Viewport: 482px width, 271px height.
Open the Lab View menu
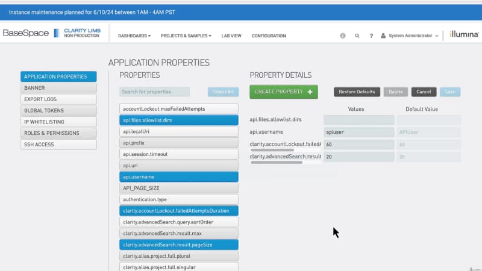(231, 36)
